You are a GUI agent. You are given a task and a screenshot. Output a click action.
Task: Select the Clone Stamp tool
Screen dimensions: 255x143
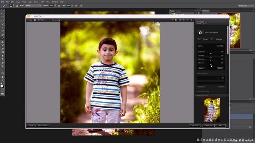[2, 42]
